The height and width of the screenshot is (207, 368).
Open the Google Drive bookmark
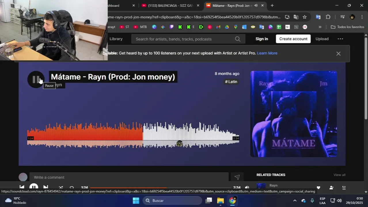[227, 27]
